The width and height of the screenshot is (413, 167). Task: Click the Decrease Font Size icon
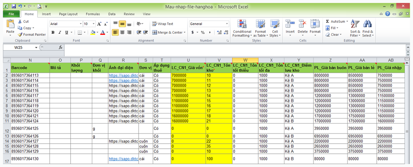106,24
